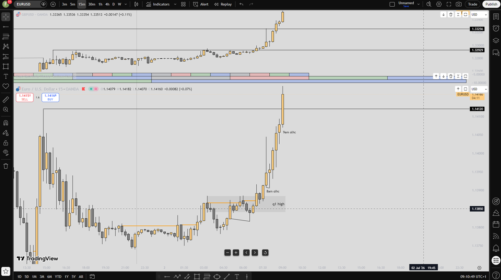The height and width of the screenshot is (280, 501).
Task: Select the crosshair cursor tool
Action: [6, 17]
